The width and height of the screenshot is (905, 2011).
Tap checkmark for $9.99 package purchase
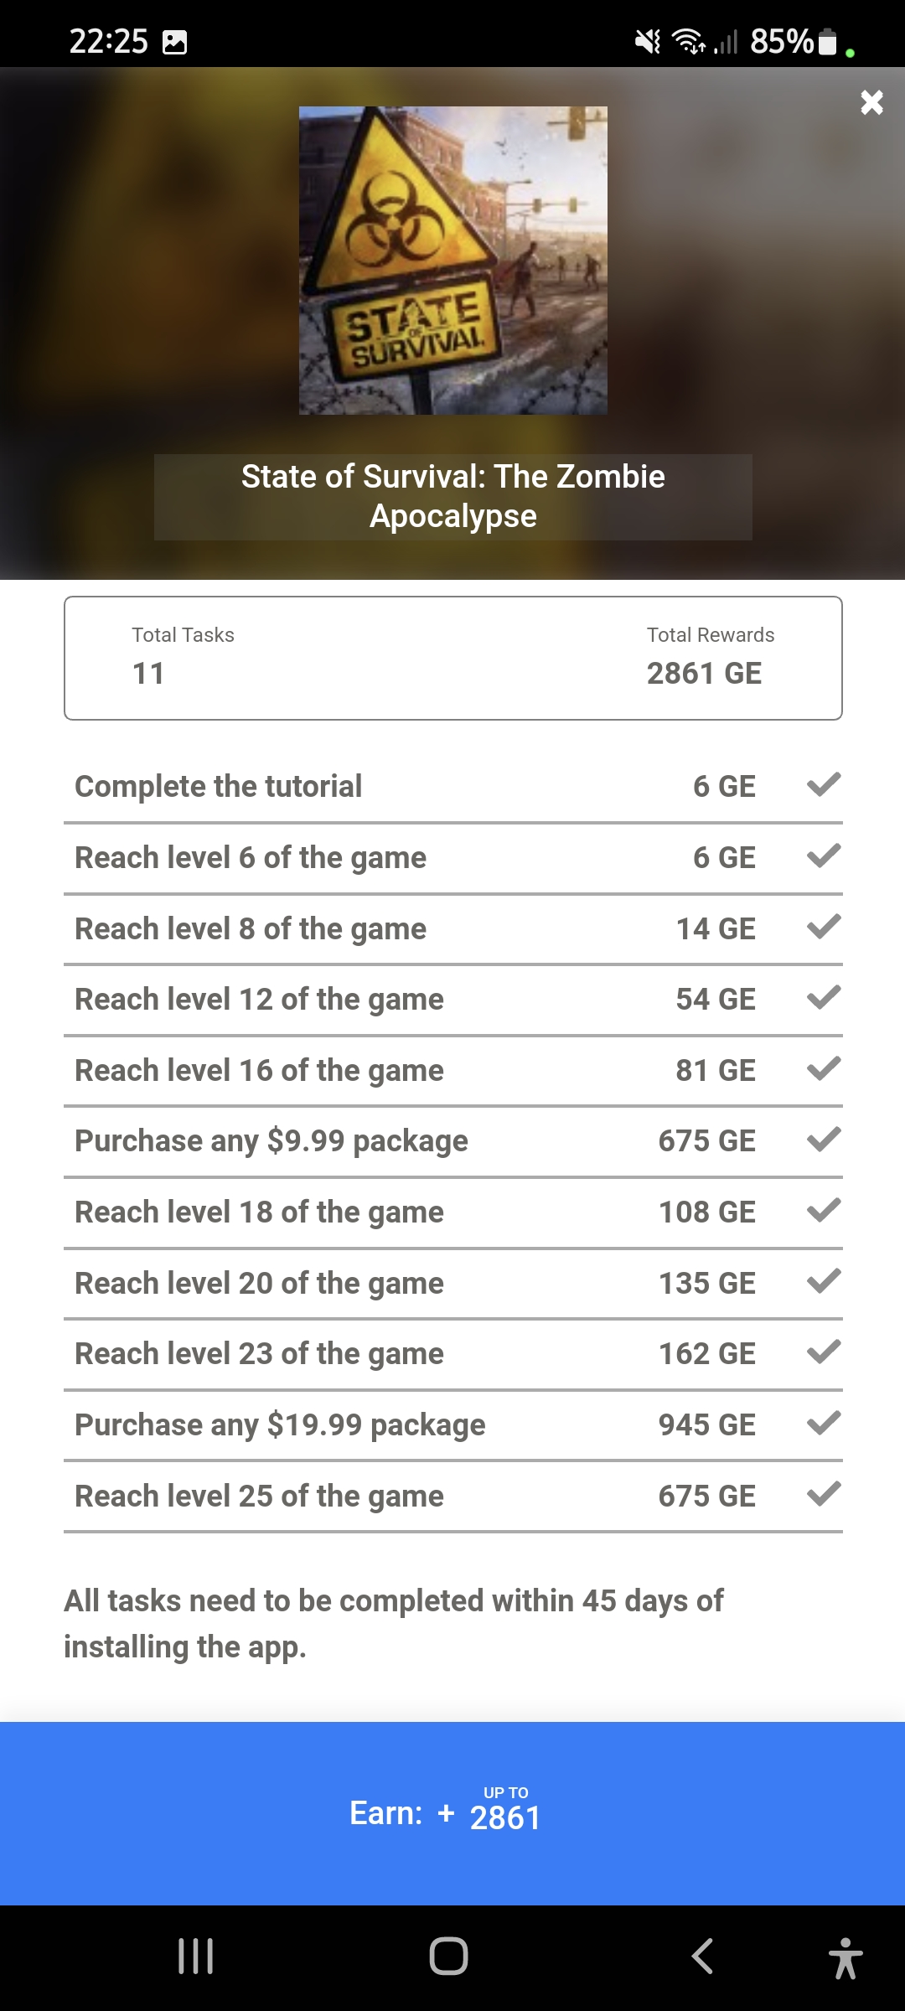tap(823, 1140)
